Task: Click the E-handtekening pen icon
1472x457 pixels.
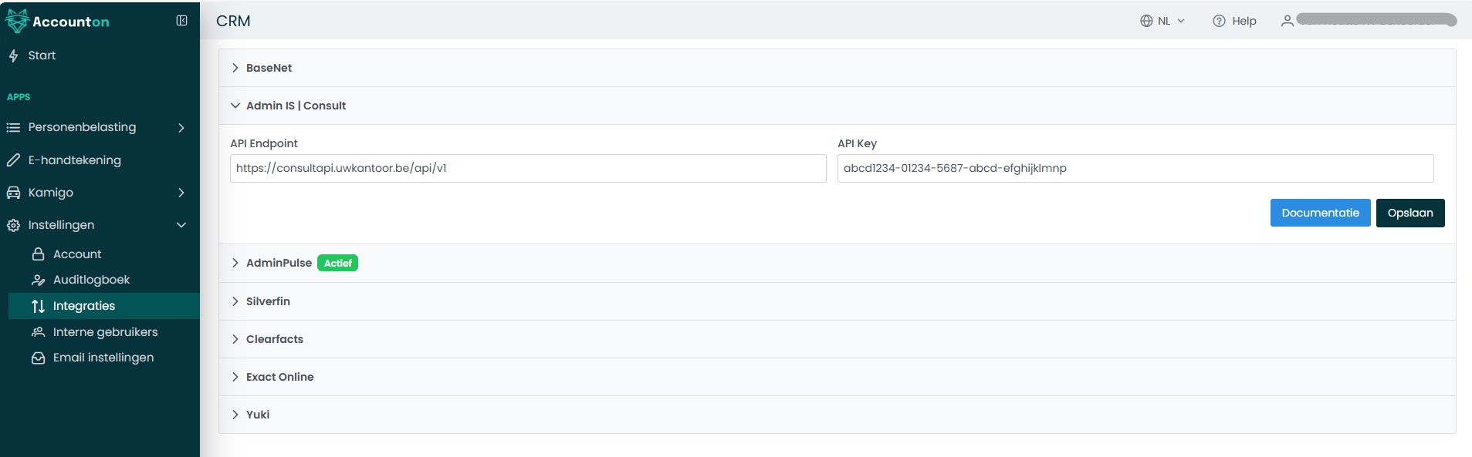Action: click(13, 160)
